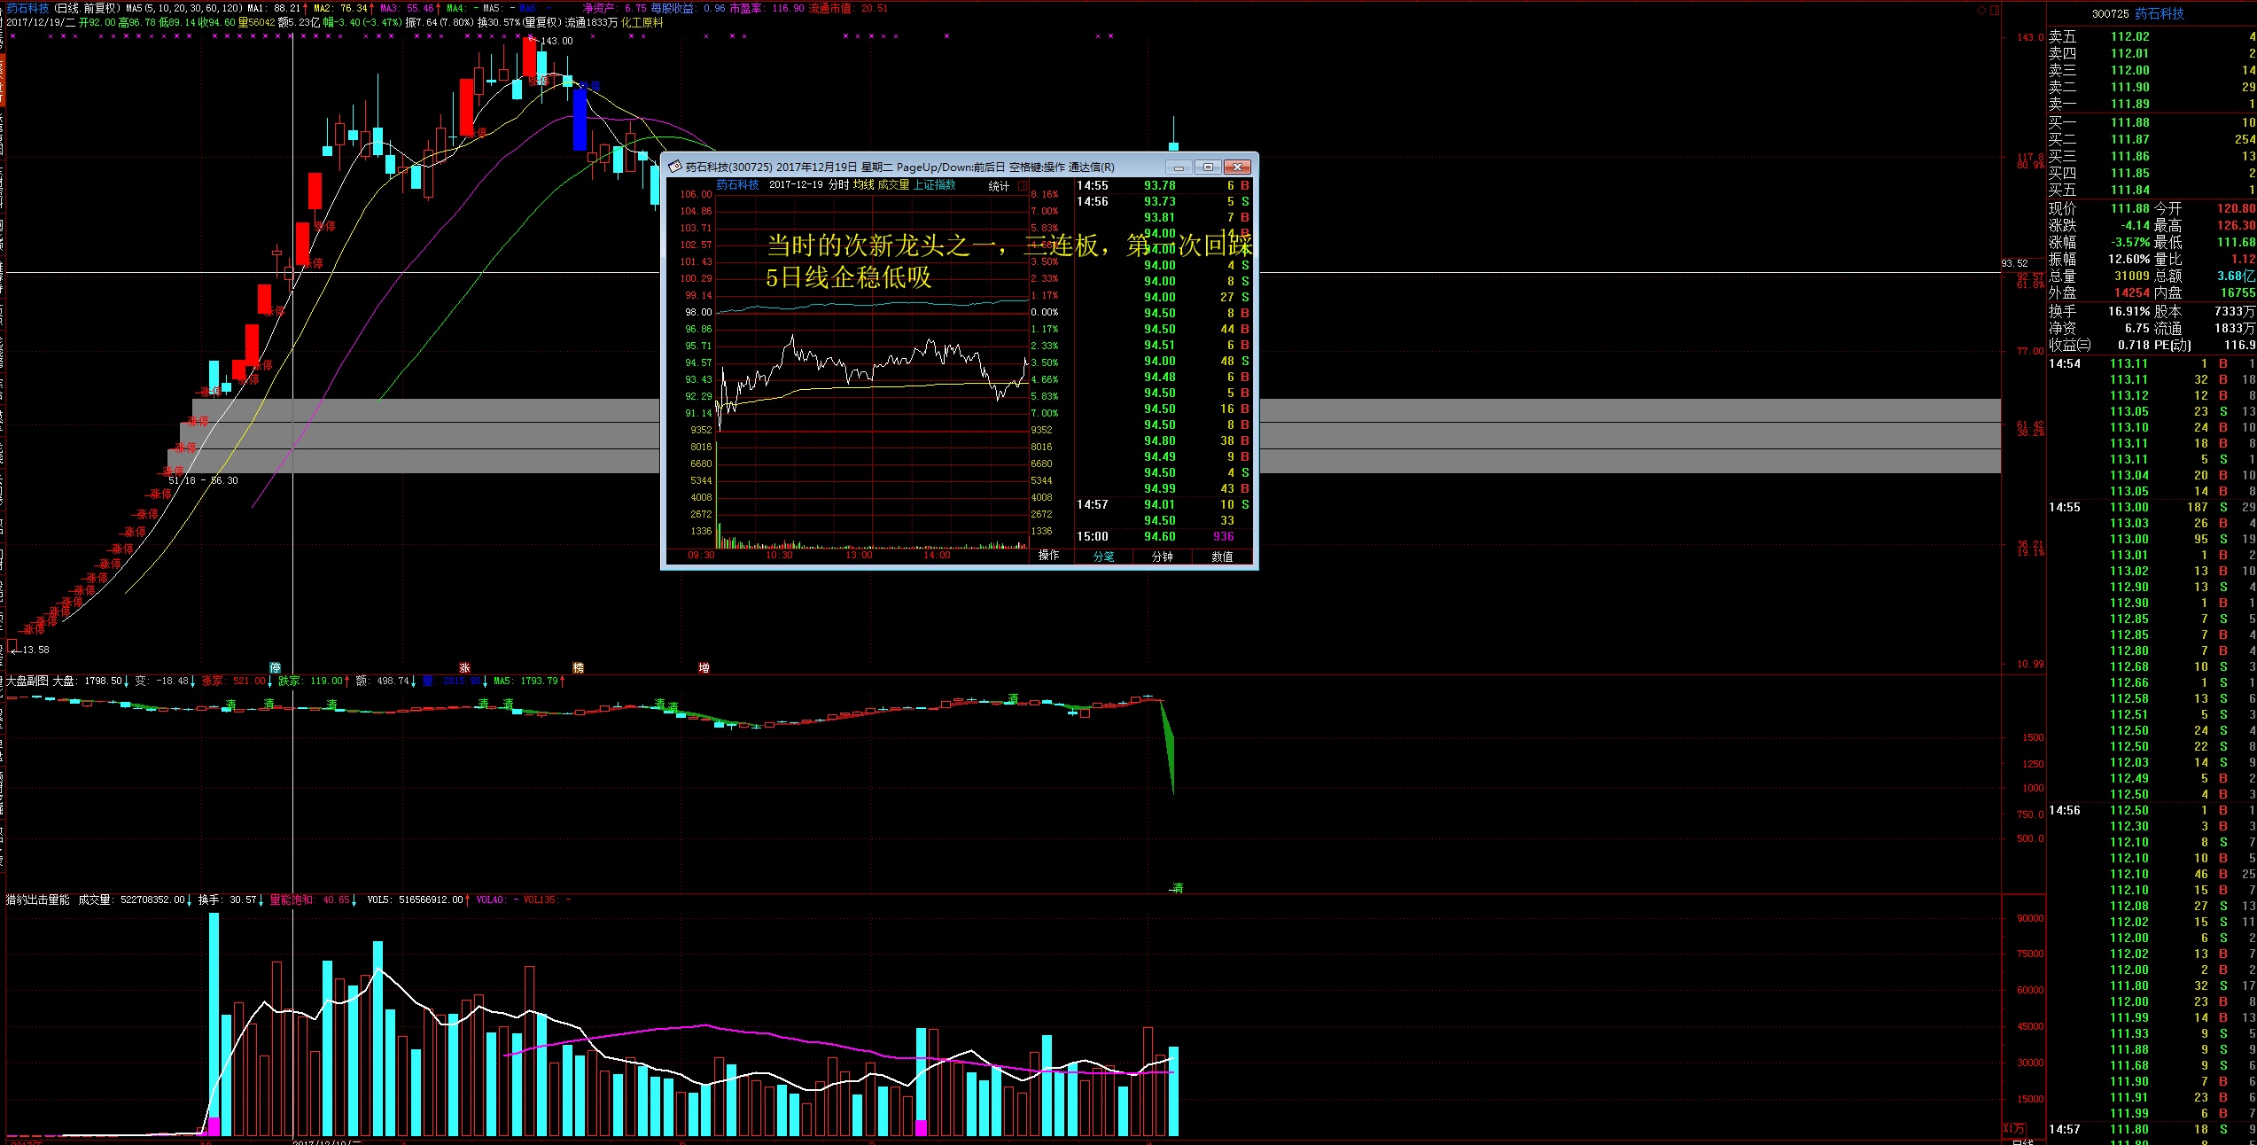
Task: Click the 上证指数 legend label in the popup
Action: pos(935,184)
